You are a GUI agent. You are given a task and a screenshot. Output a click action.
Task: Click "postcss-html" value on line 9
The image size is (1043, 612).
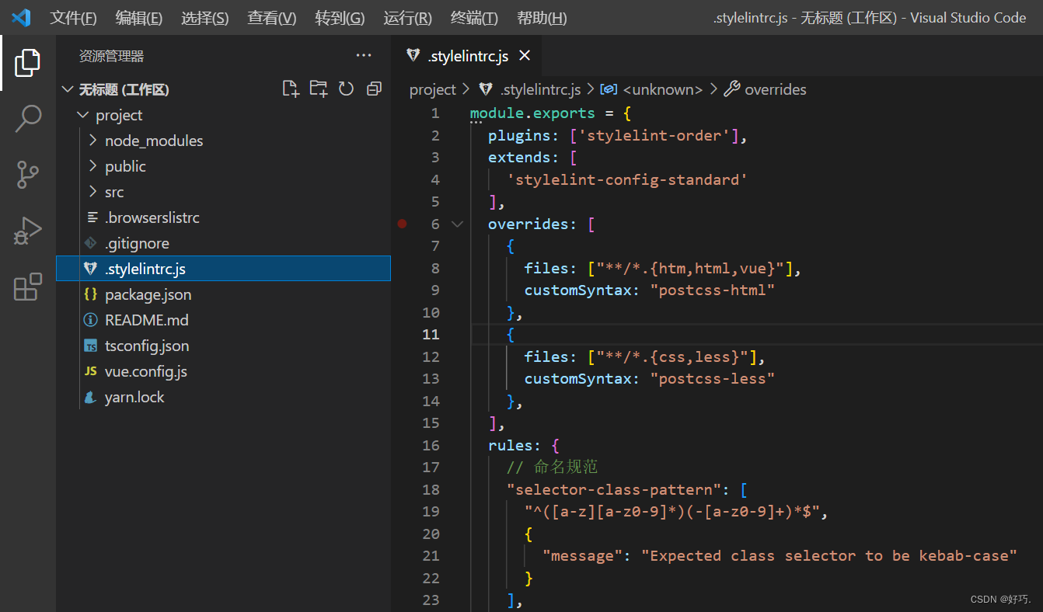[713, 290]
